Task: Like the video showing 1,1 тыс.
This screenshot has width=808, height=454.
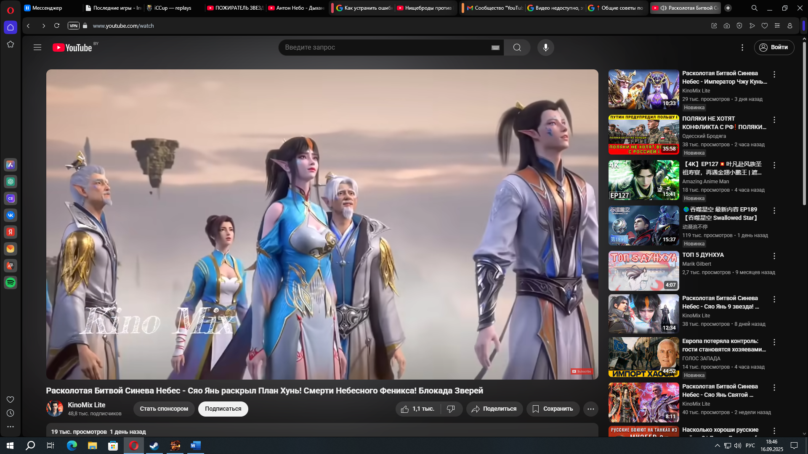Action: point(417,409)
